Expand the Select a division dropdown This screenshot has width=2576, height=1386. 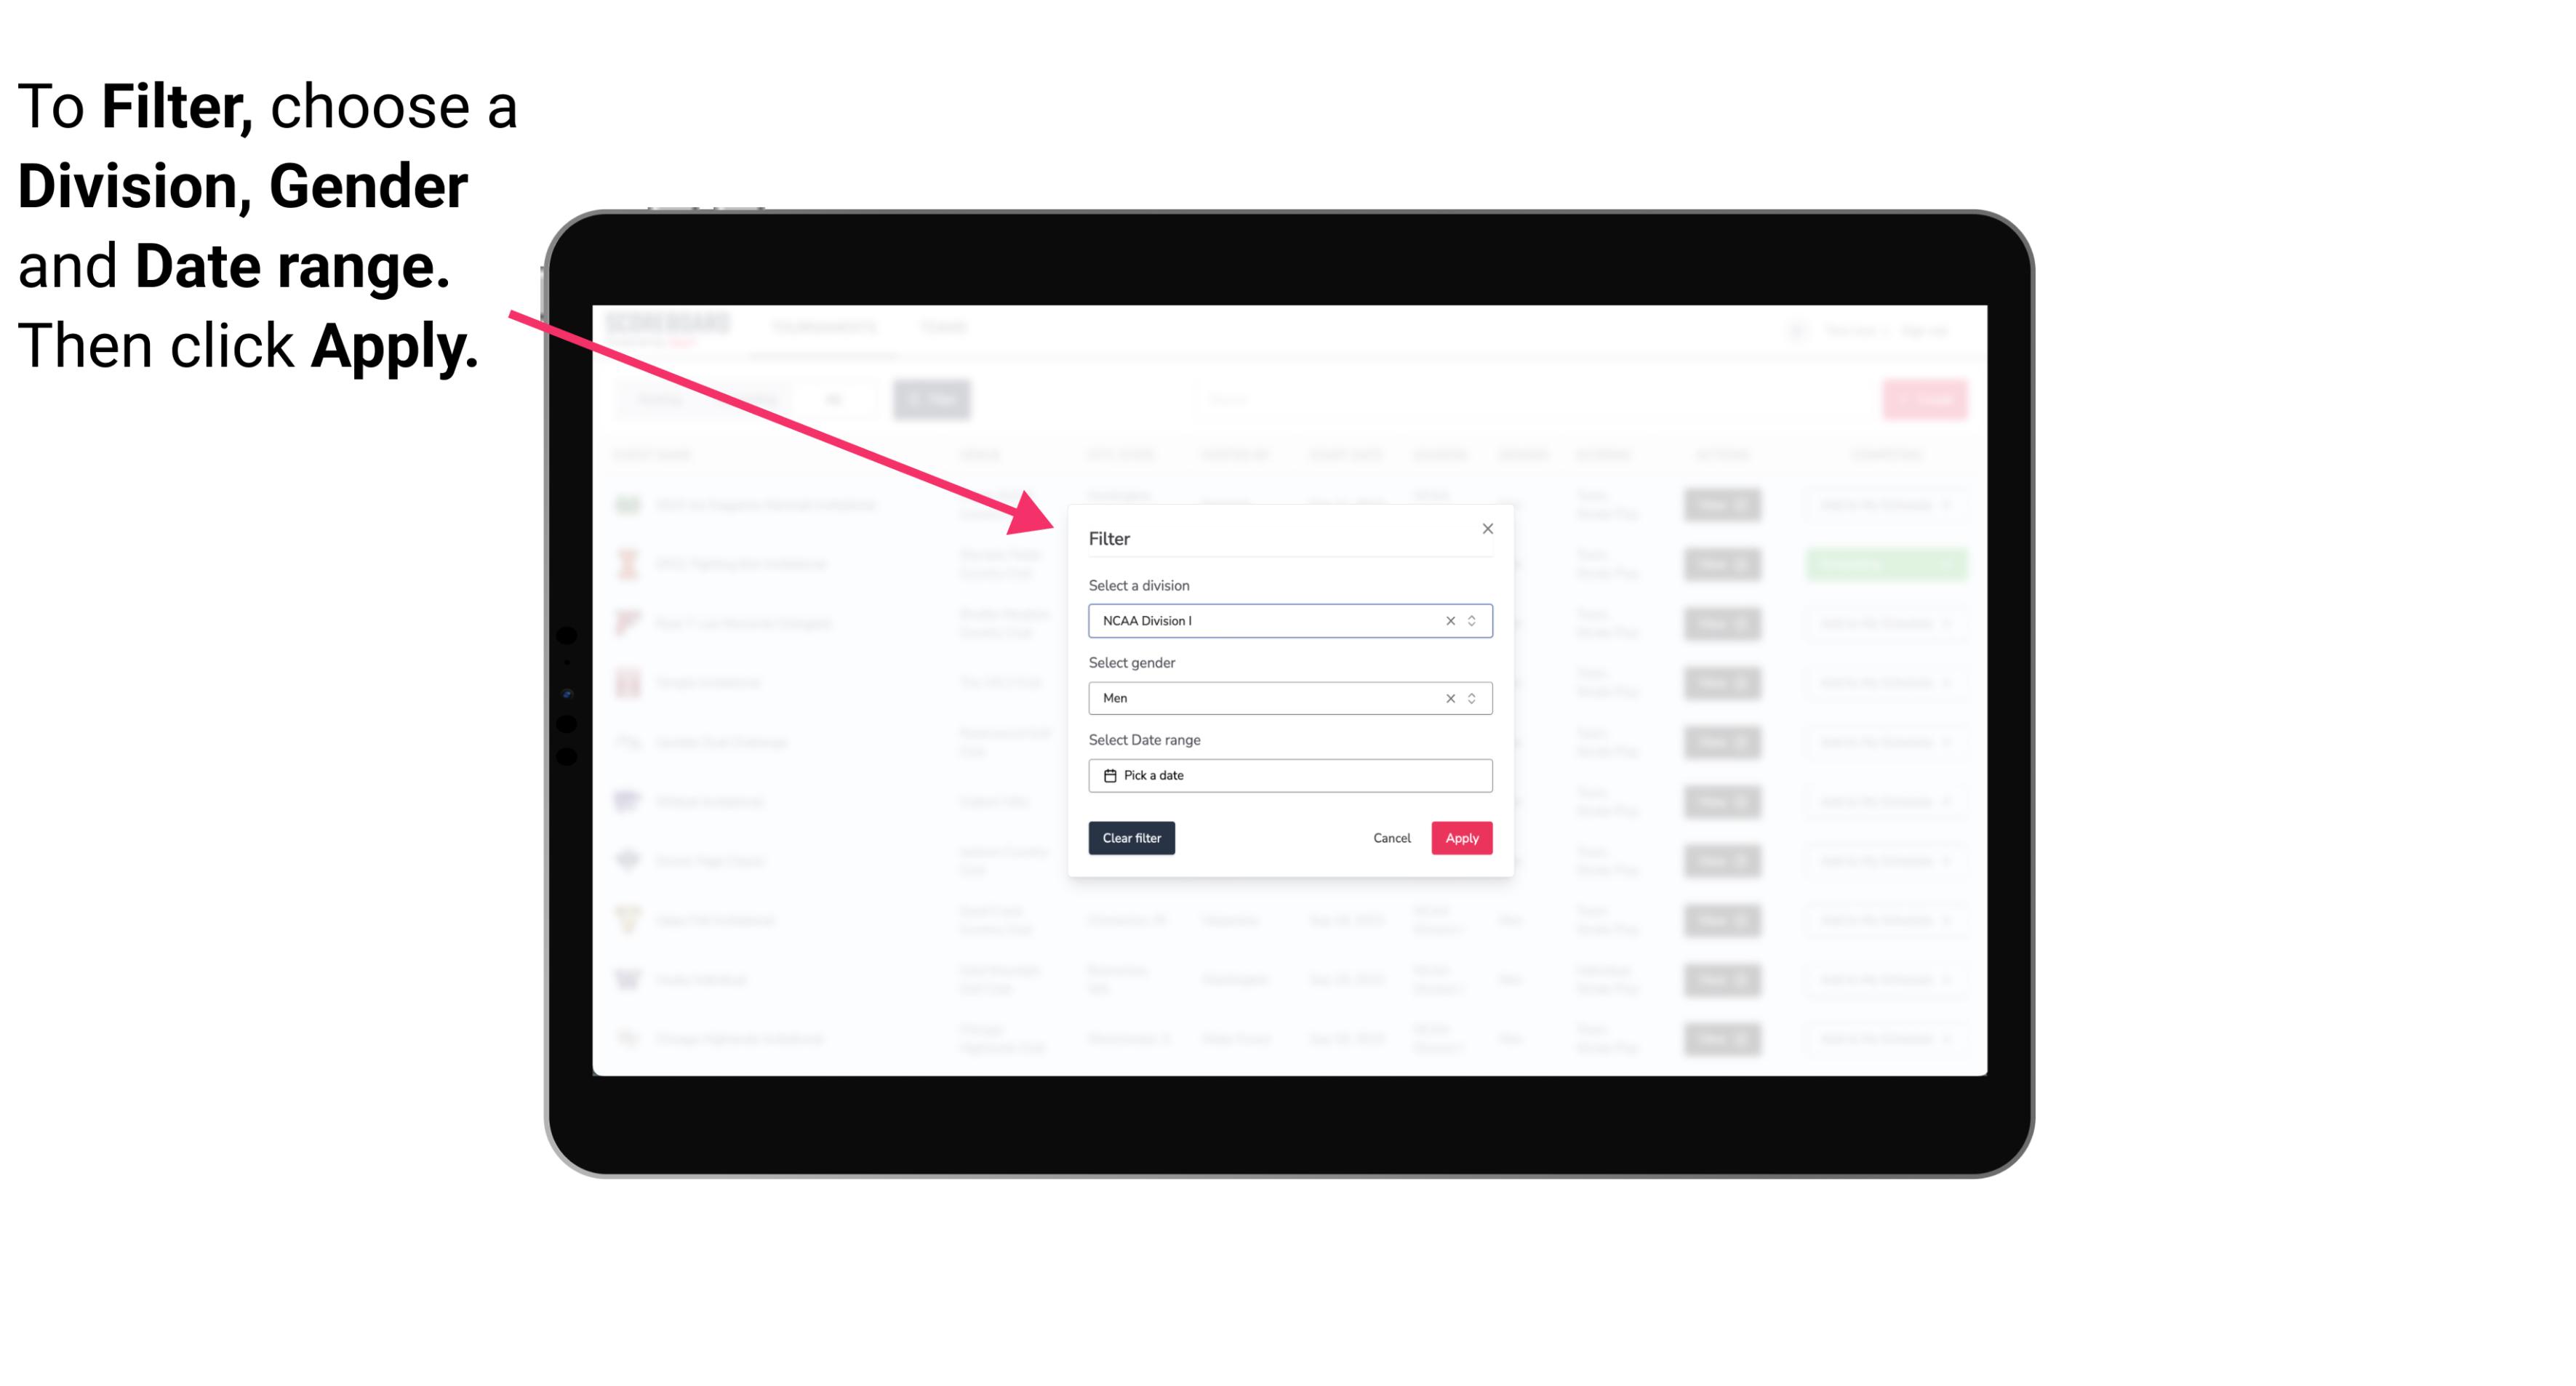(x=1471, y=621)
